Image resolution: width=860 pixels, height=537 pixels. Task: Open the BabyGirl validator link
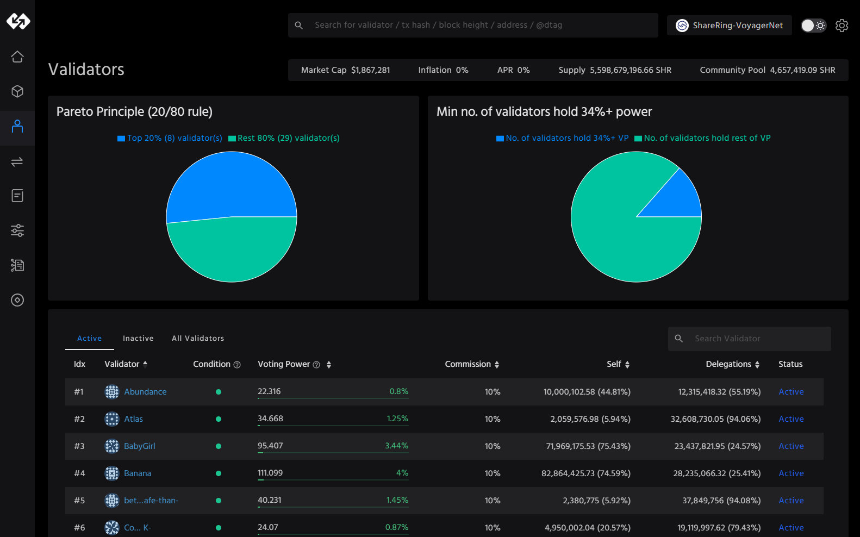[x=140, y=446]
